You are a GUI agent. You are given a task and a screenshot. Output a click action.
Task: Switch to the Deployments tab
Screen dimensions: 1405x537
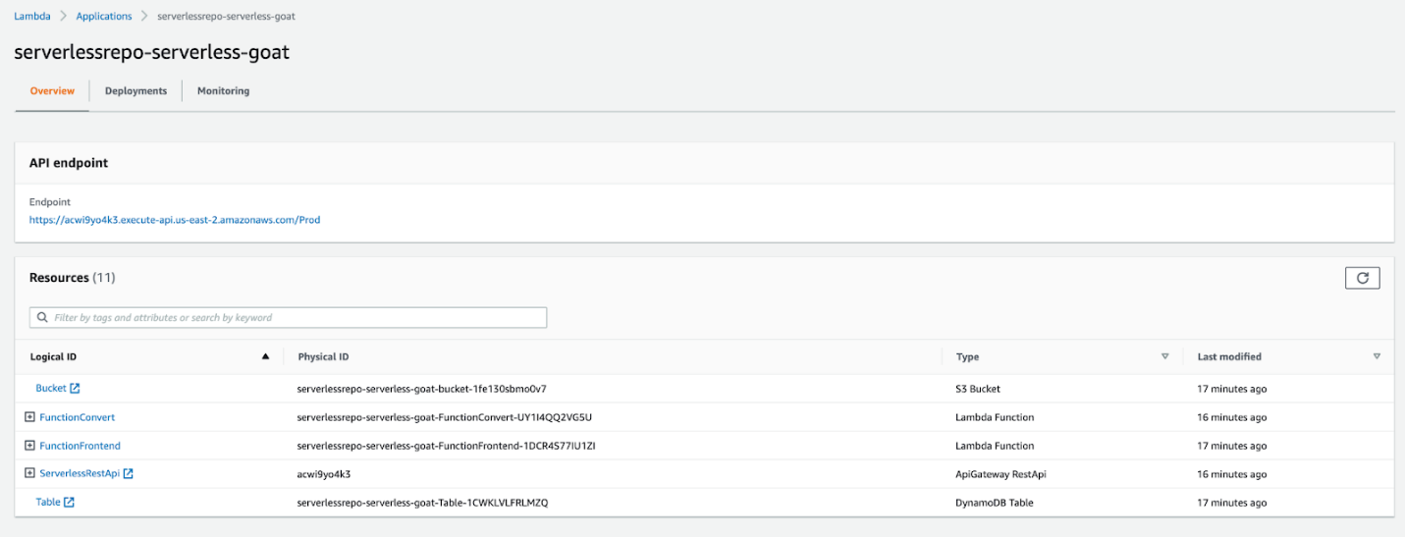[135, 91]
